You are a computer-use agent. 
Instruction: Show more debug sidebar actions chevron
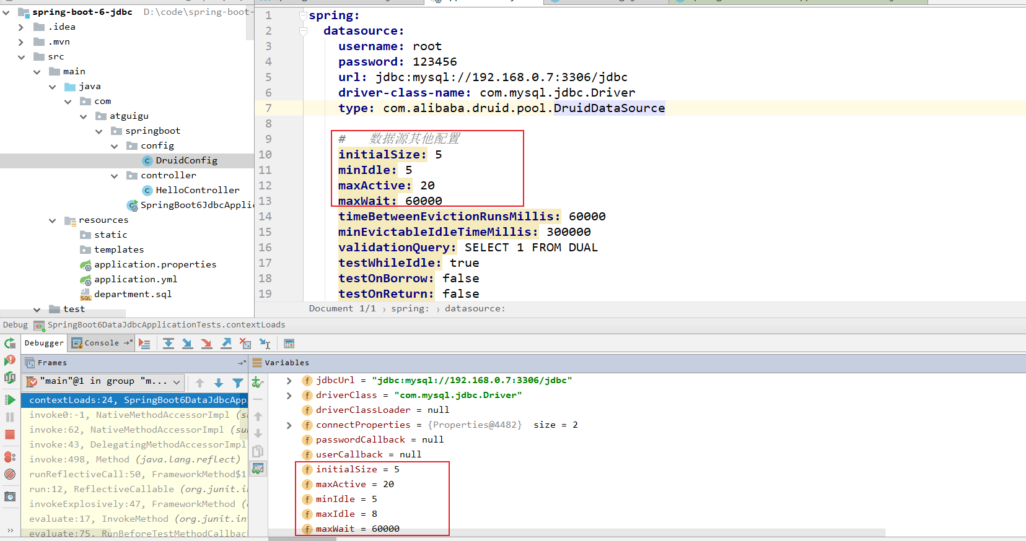click(10, 530)
